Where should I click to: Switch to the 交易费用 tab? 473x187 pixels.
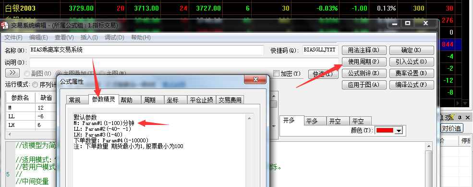[230, 100]
